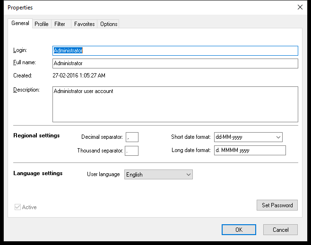The height and width of the screenshot is (245, 311).
Task: Open the User language dropdown
Action: pyautogui.click(x=158, y=175)
